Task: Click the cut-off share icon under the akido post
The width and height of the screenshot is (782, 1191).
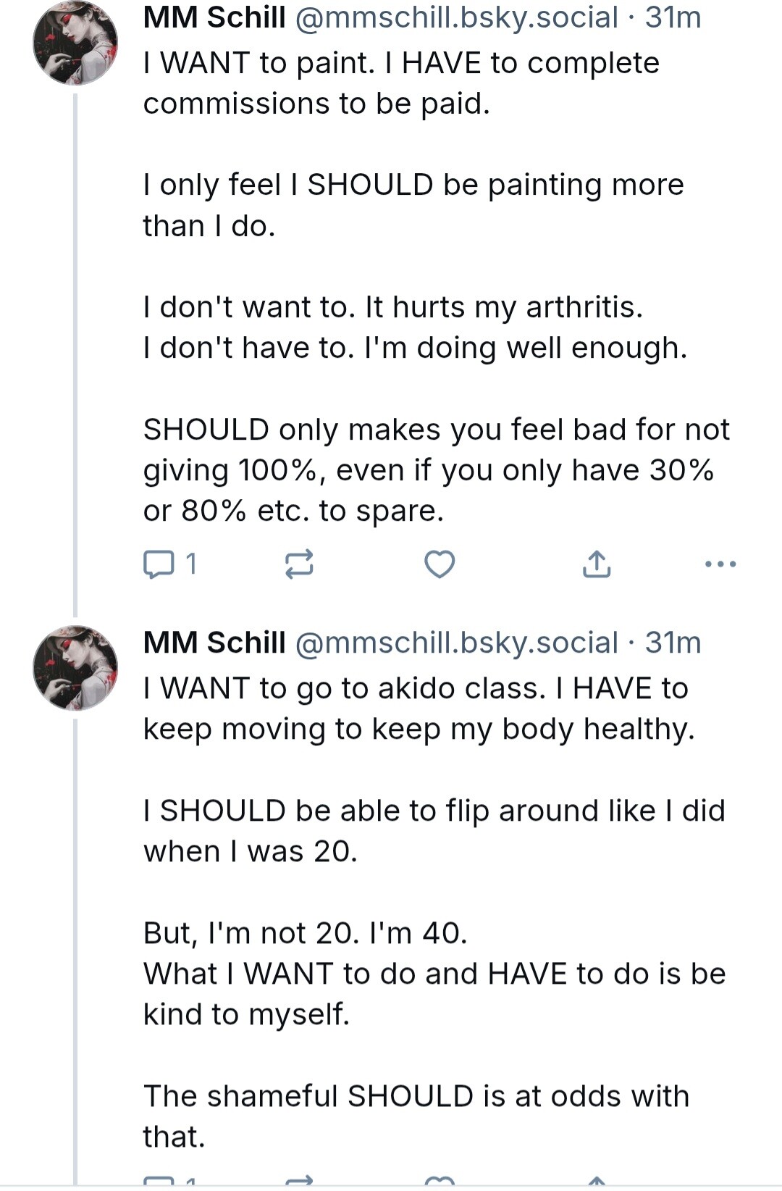Action: coord(597,1181)
